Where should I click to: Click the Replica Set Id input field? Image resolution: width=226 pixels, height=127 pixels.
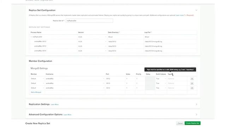click(x=89, y=21)
